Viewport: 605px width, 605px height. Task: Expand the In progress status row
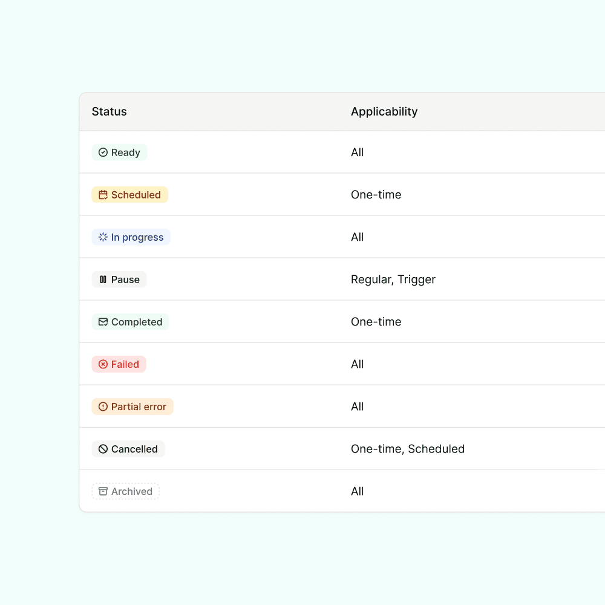click(131, 237)
